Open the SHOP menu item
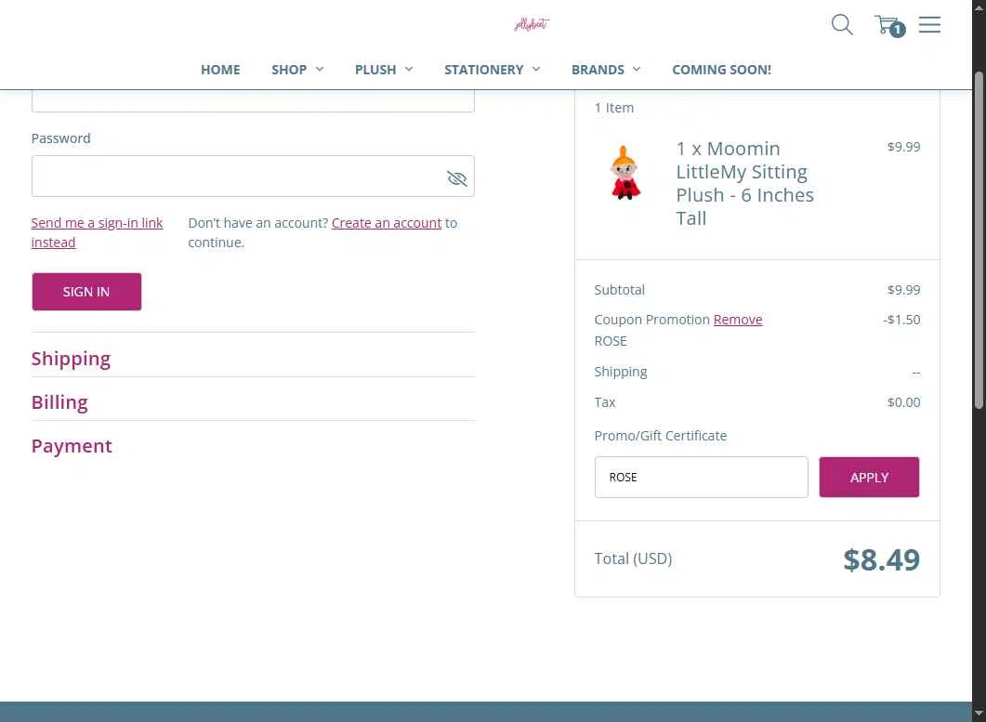 pyautogui.click(x=289, y=70)
